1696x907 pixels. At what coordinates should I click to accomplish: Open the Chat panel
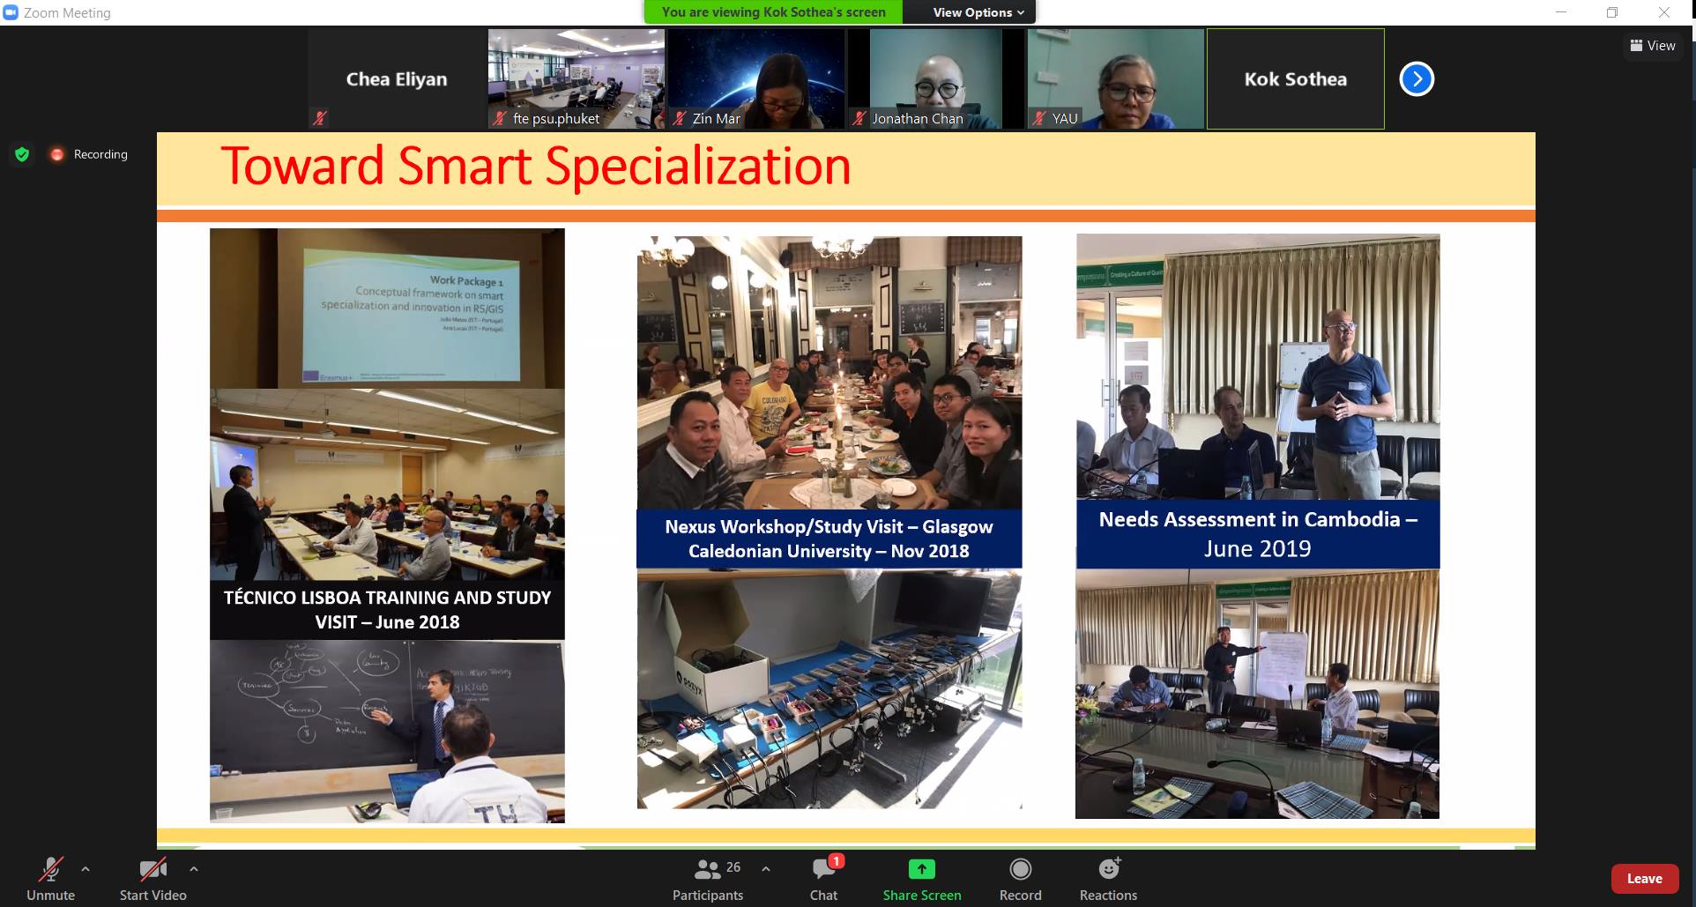click(x=824, y=879)
